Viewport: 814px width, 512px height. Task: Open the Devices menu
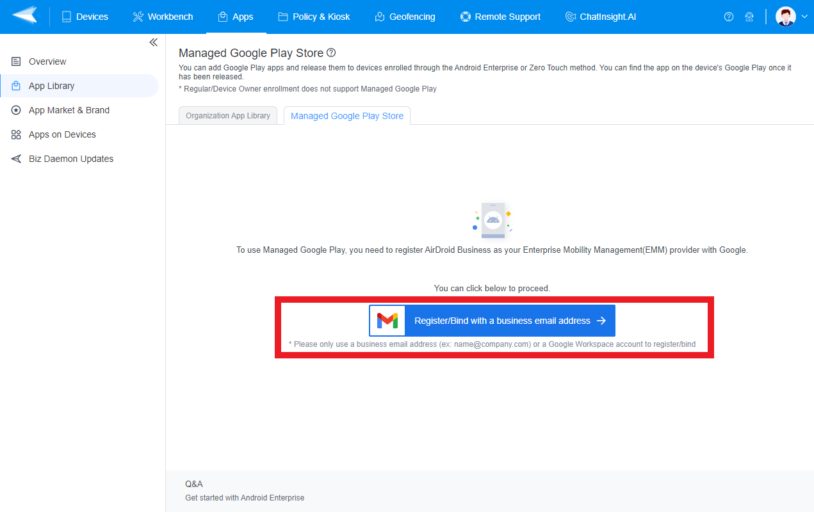coord(85,17)
